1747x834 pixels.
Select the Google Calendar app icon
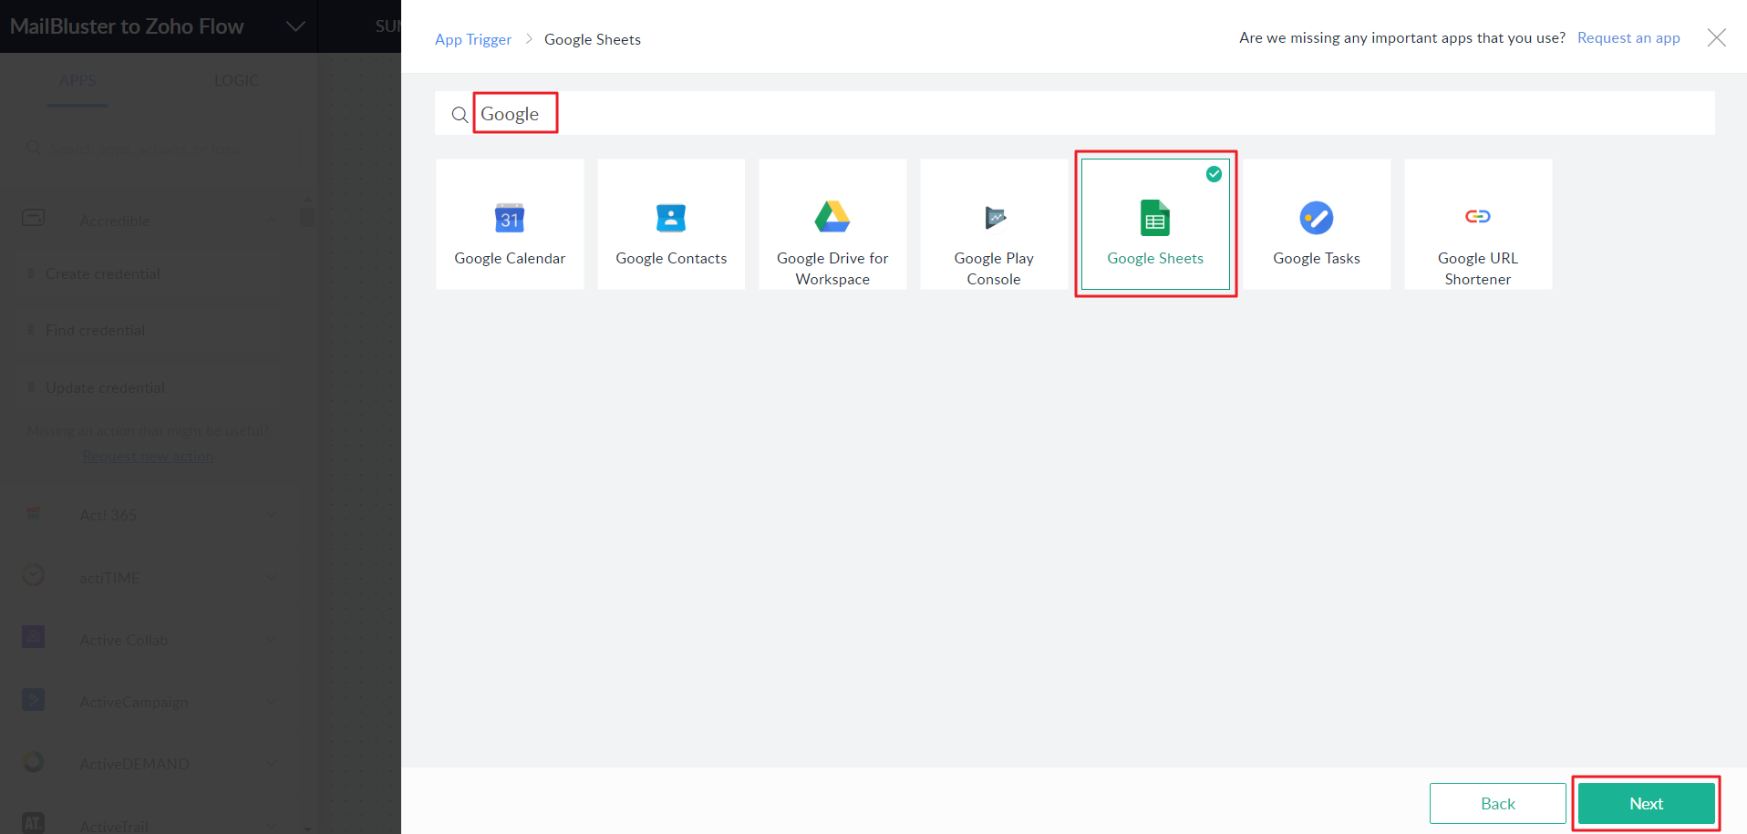point(510,218)
